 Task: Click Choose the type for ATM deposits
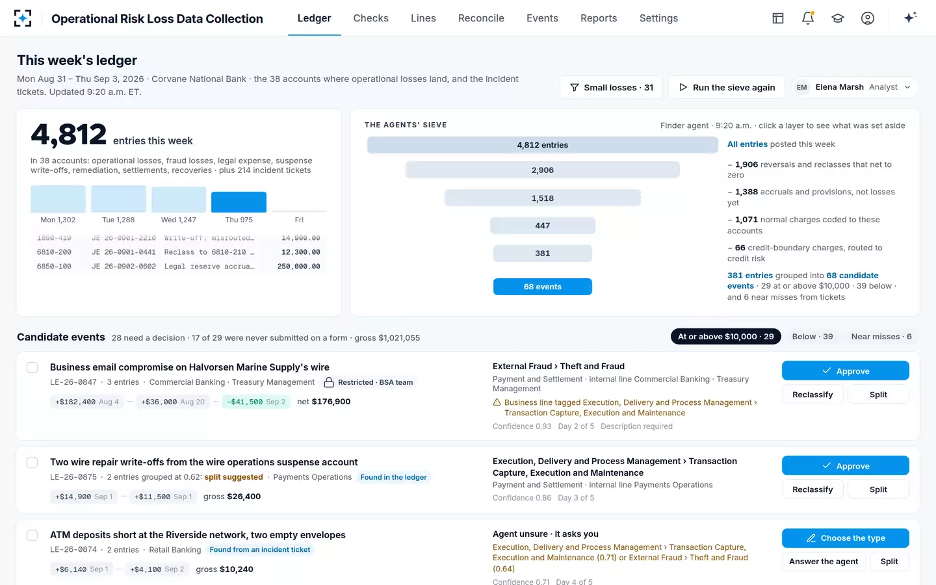coord(846,538)
